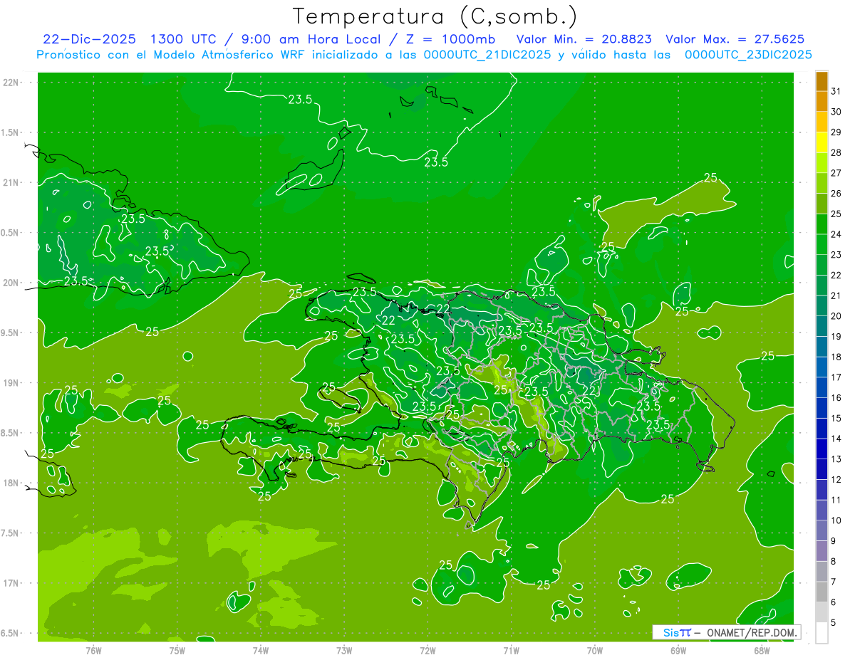Click the '20N' latitude axis label
Screen dimensions: 855x660
point(11,283)
